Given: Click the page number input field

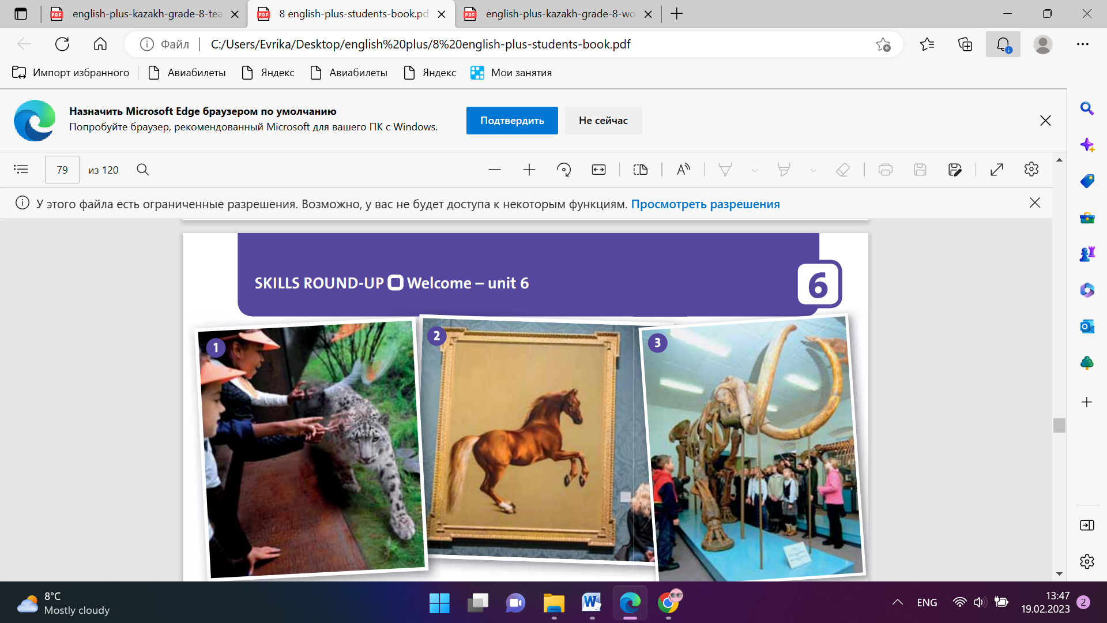Looking at the screenshot, I should [62, 170].
